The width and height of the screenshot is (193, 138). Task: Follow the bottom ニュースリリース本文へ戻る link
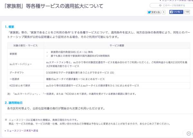pyautogui.click(x=22, y=131)
